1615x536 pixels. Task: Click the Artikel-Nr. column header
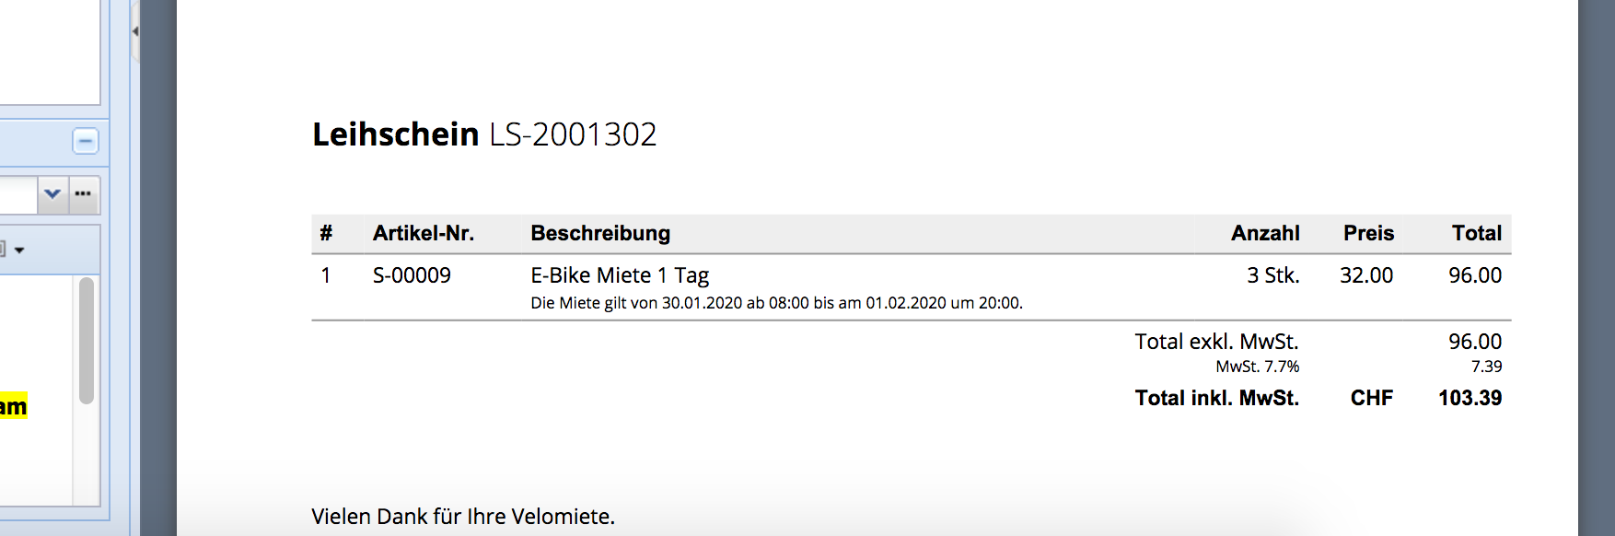coord(424,233)
